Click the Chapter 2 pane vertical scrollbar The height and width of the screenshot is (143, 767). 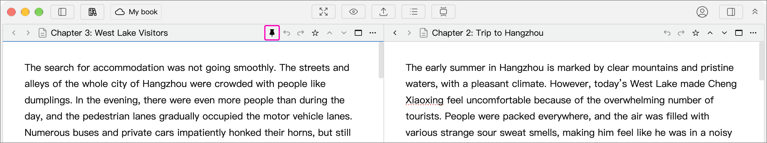pos(762,61)
